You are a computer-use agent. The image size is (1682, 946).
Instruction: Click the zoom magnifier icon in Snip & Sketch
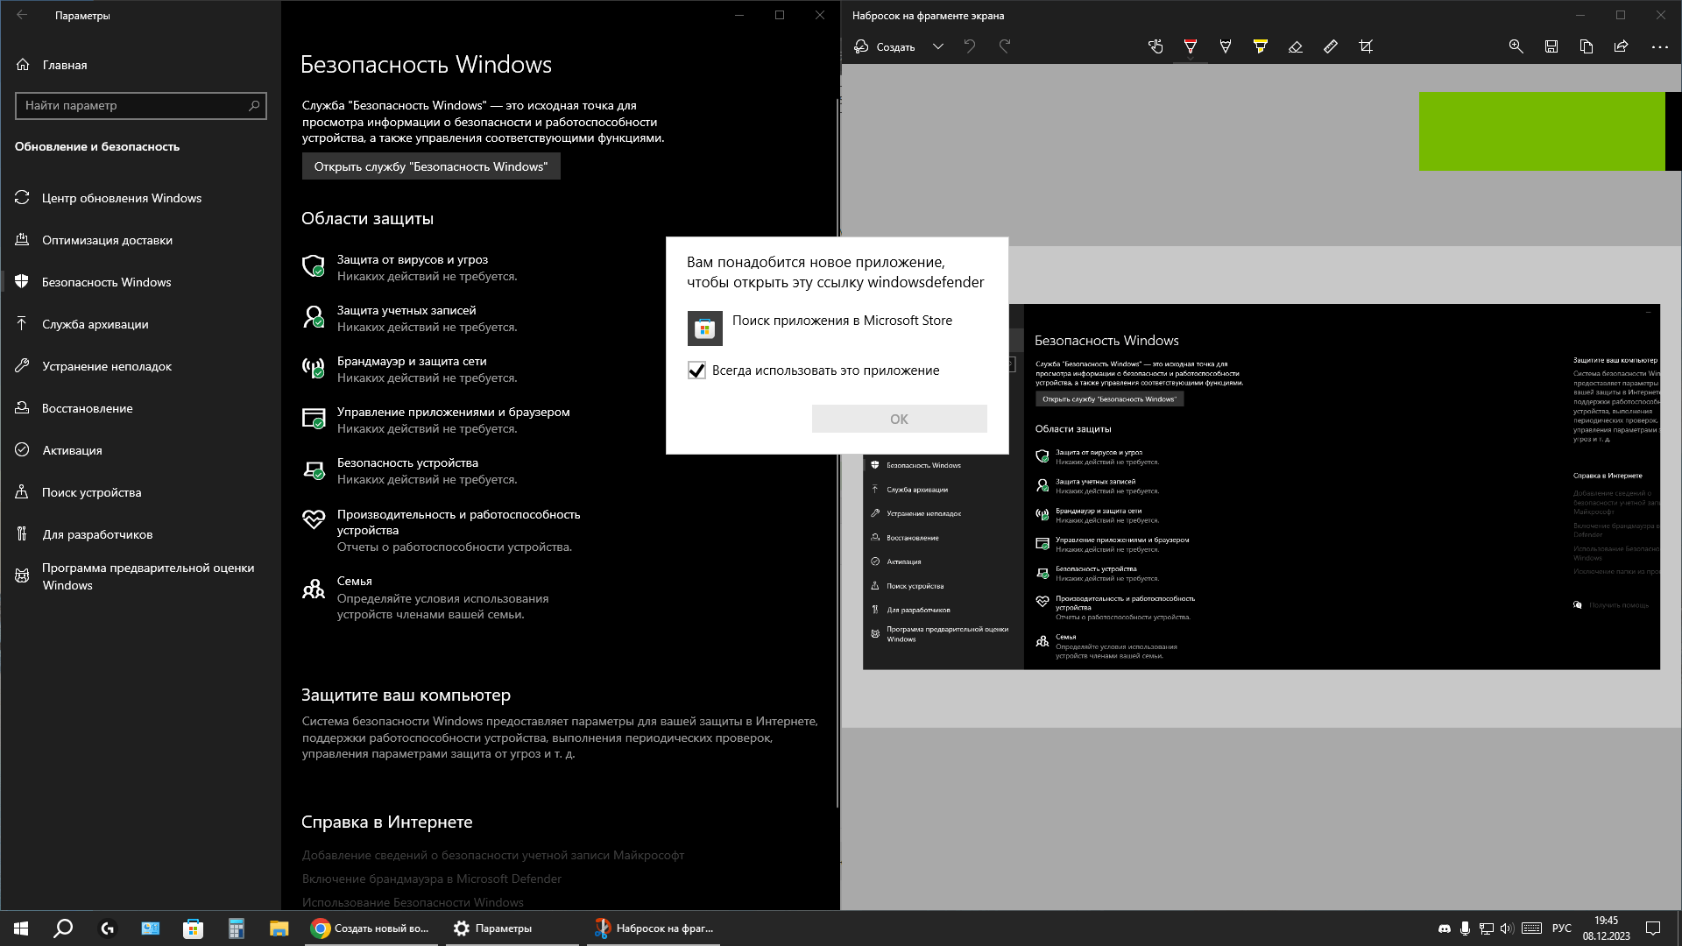1516,46
